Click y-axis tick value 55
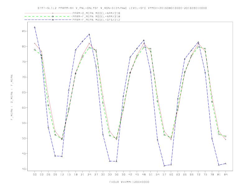The image size is (246, 190). [x=24, y=123]
